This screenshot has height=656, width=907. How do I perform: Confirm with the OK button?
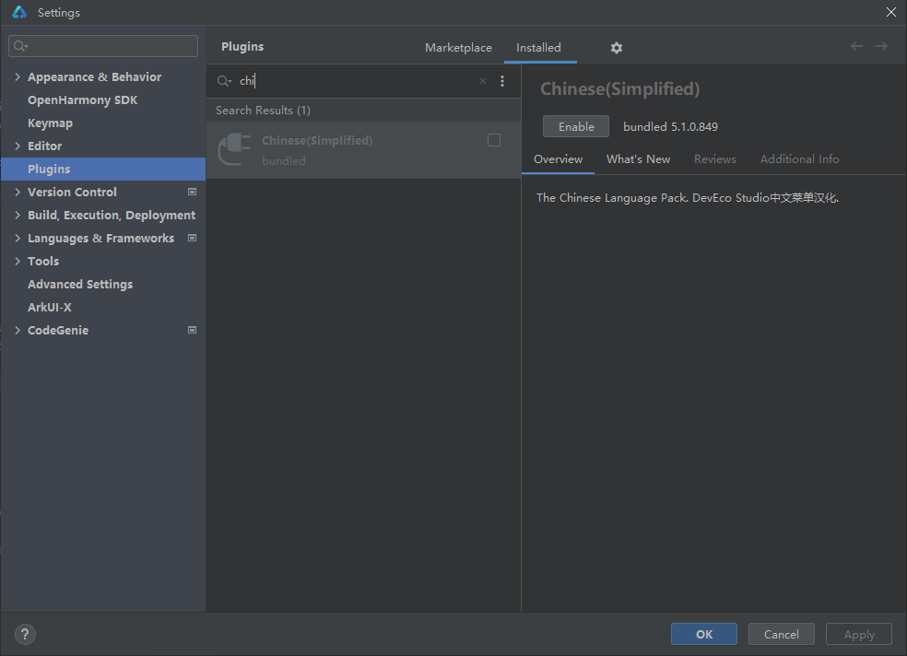[704, 634]
